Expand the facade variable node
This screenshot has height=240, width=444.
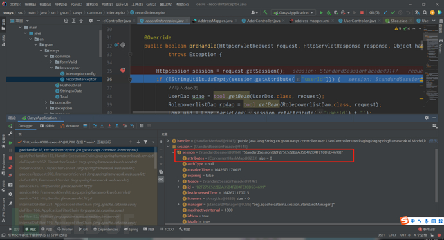point(178,181)
